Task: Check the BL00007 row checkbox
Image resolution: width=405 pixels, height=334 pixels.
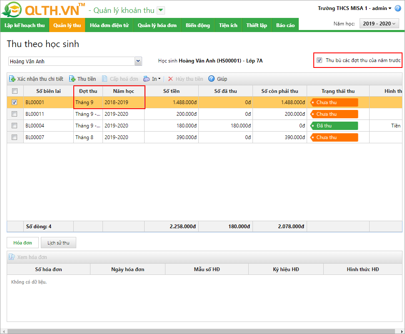Action: tap(15, 137)
